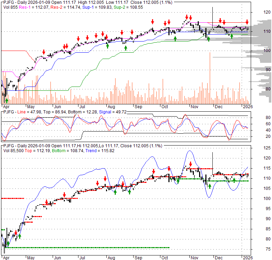The height and width of the screenshot is (260, 272).
Task: Click the green arrow in early August on the top chart
Action: coord(107,45)
